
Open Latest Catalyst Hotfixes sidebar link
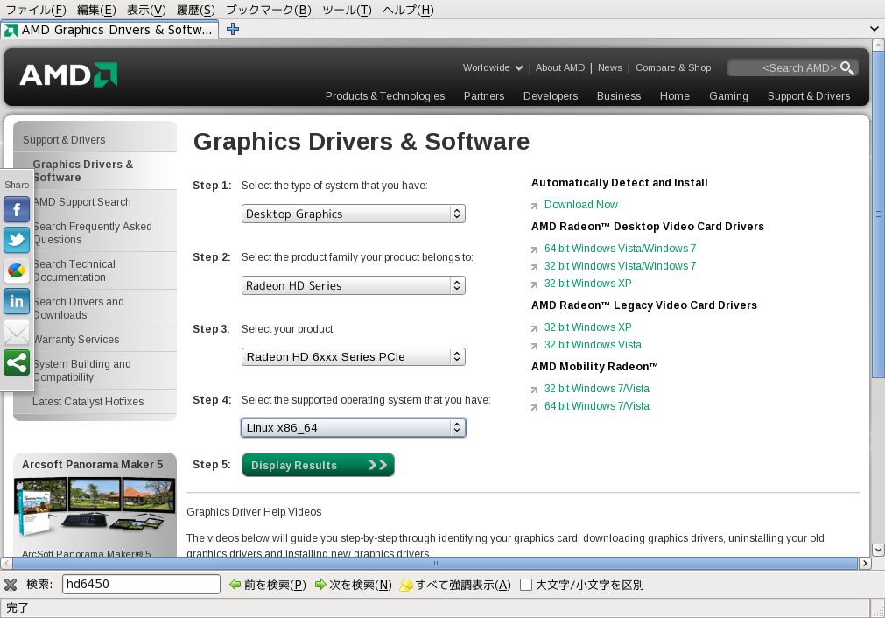point(88,401)
